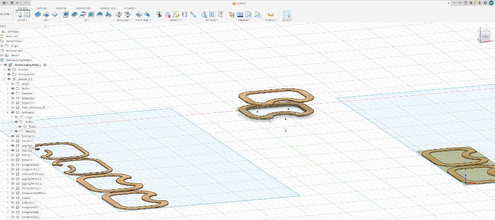Open the 2D dropdown menu
The image size is (495, 220).
click(x=46, y=20)
